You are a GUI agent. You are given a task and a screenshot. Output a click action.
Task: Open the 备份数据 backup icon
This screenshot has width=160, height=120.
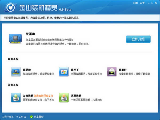16,98
